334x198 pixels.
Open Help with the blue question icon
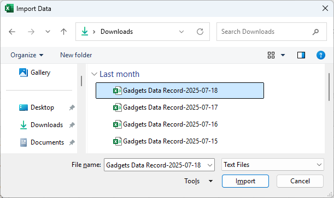pos(320,55)
